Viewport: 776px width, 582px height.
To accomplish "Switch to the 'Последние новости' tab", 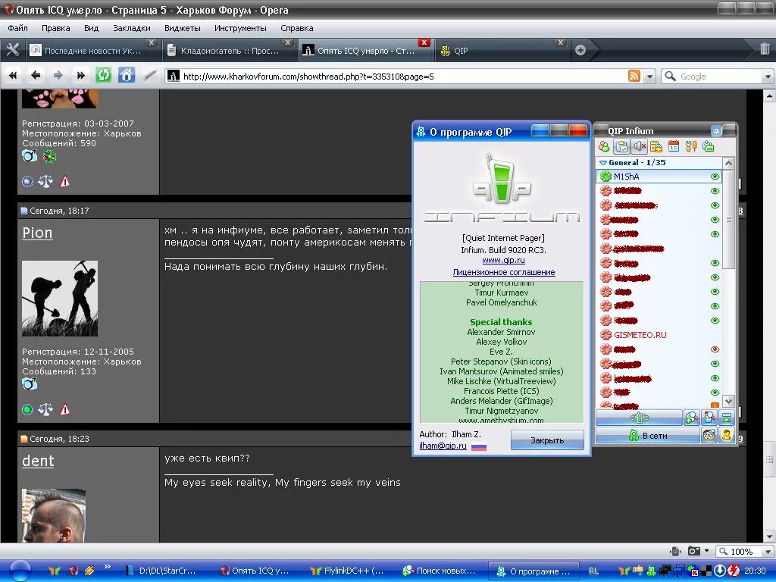I will pyautogui.click(x=92, y=51).
